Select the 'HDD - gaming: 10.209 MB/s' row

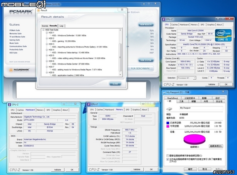coord(64,41)
